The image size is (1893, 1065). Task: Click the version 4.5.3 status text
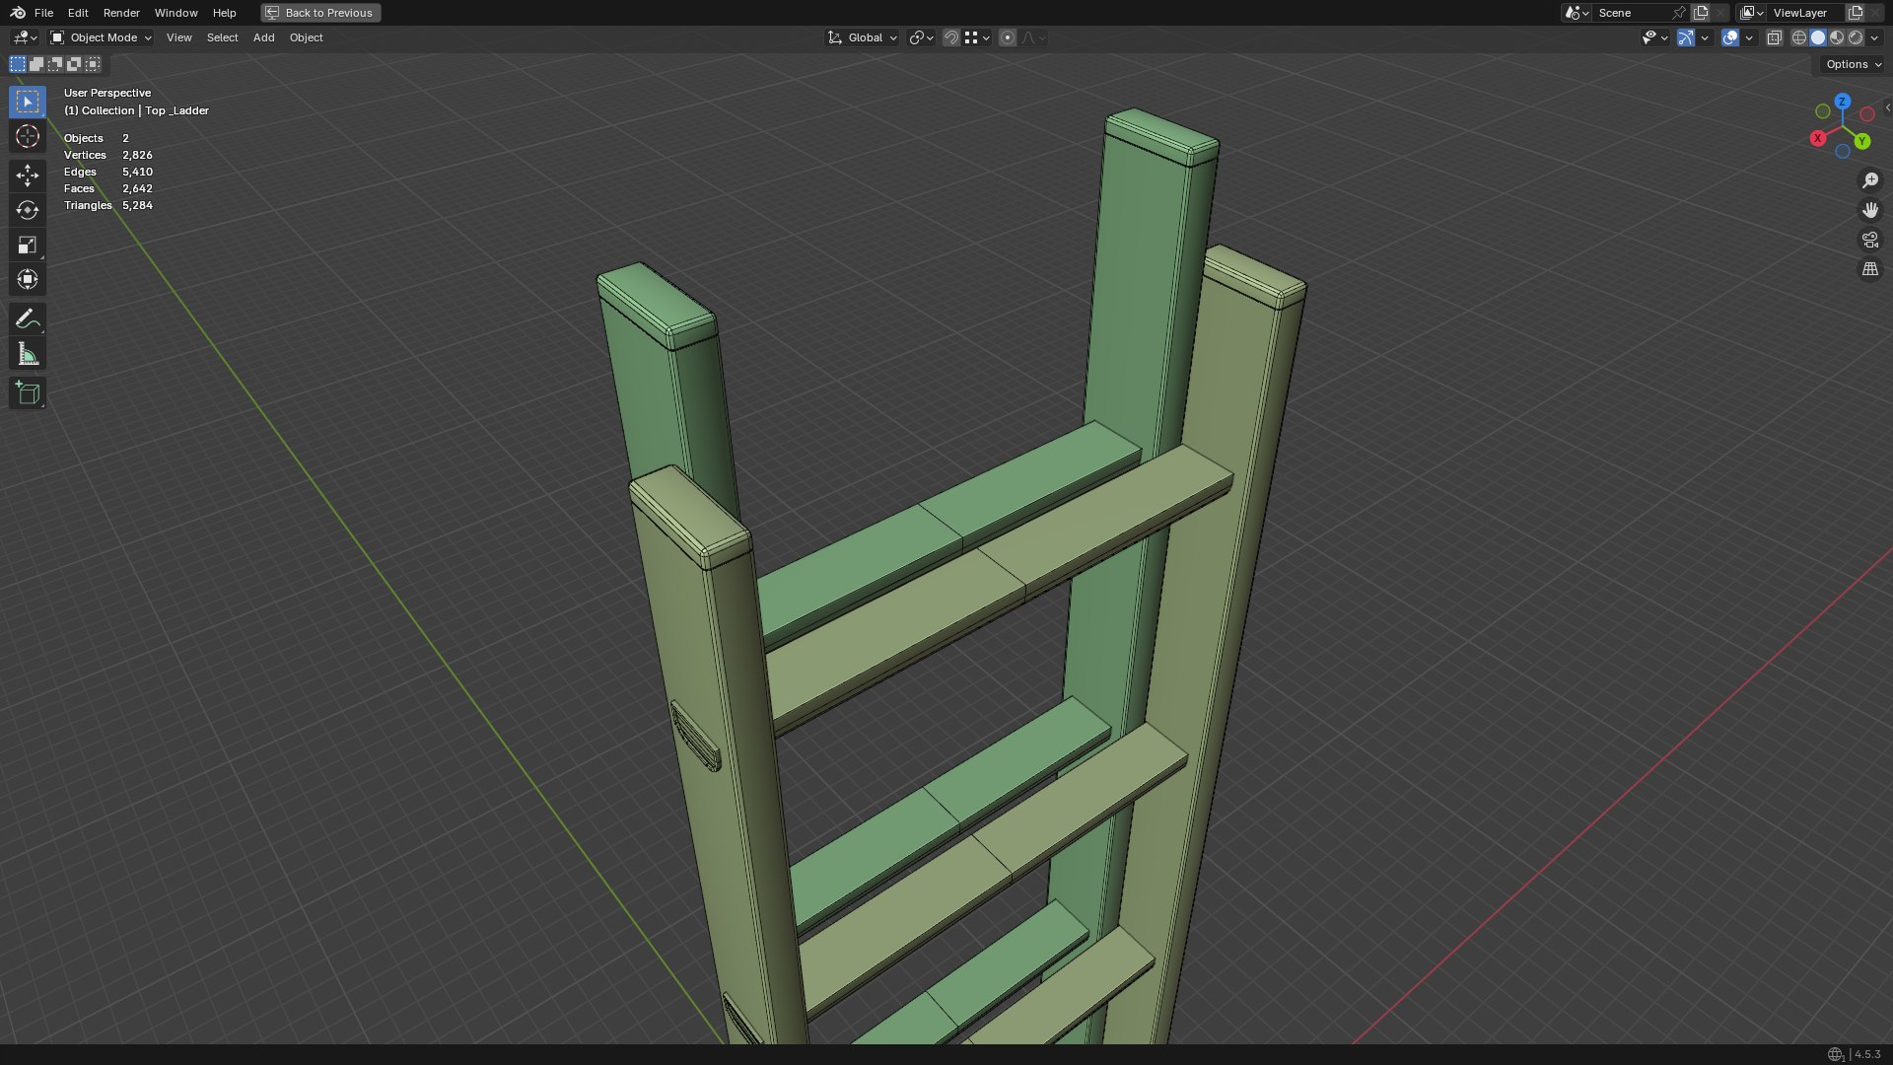[x=1867, y=1054]
